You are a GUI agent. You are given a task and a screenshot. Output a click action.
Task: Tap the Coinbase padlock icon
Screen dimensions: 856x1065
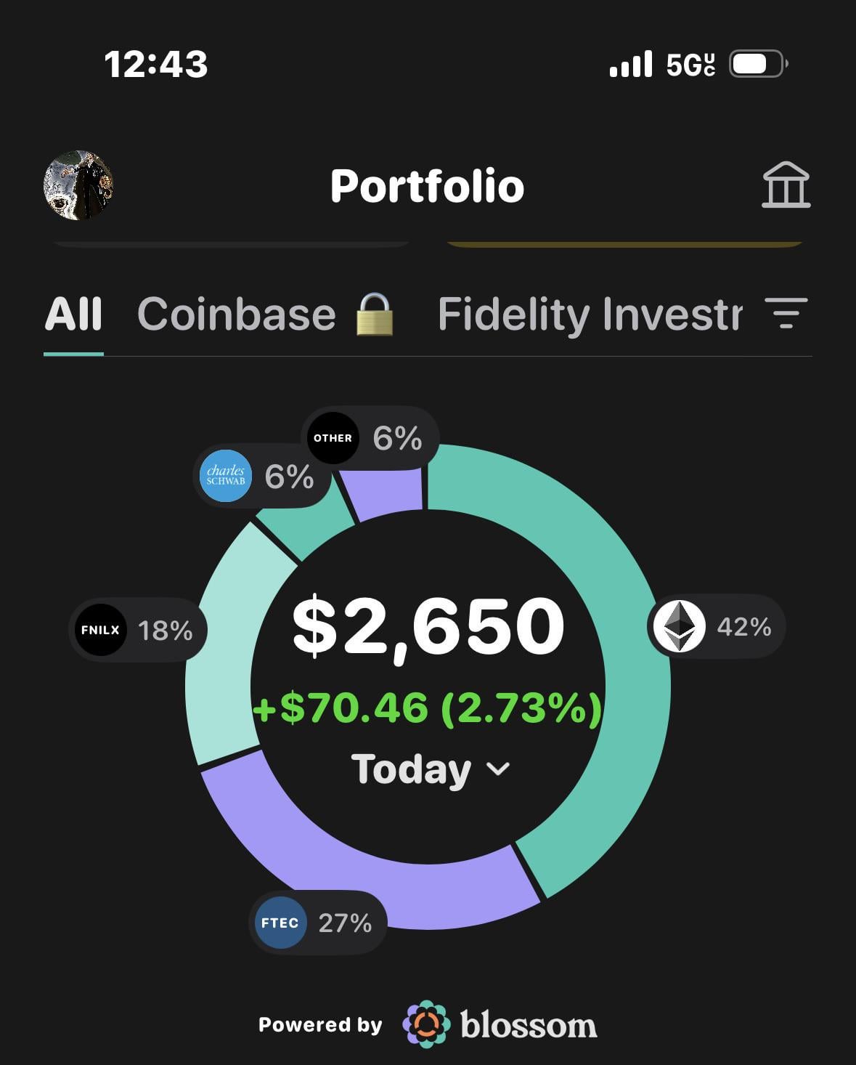375,315
